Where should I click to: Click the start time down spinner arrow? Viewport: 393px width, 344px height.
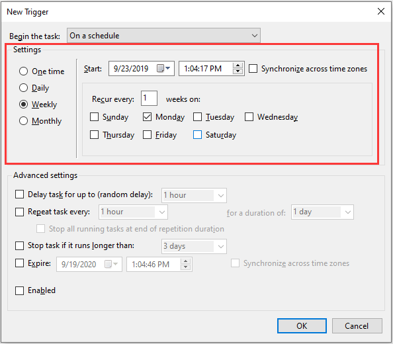click(x=238, y=71)
